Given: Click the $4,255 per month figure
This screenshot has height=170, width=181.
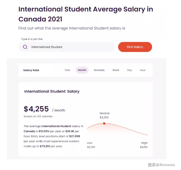Looking at the screenshot, I should pos(36,109).
